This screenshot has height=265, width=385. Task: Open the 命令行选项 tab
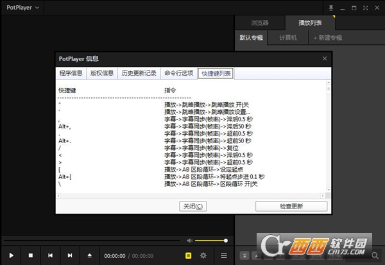[x=178, y=73]
